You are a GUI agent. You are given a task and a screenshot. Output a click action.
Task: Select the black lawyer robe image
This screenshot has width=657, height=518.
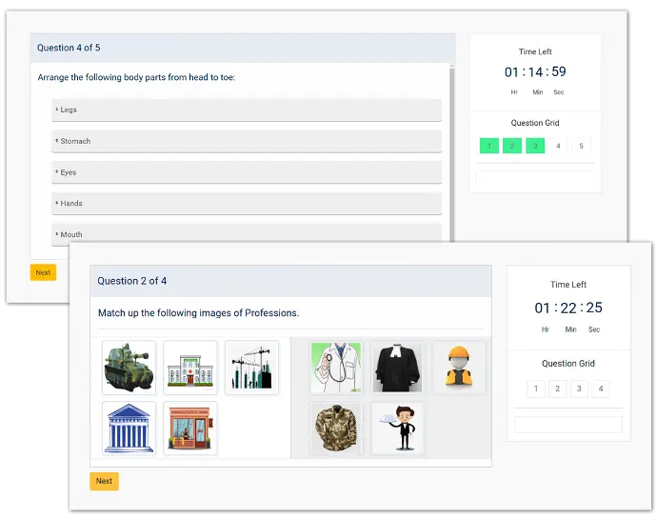(397, 368)
